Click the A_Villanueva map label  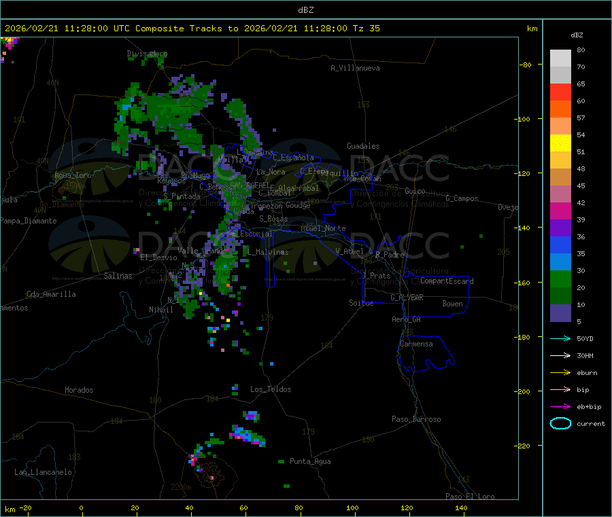point(355,68)
